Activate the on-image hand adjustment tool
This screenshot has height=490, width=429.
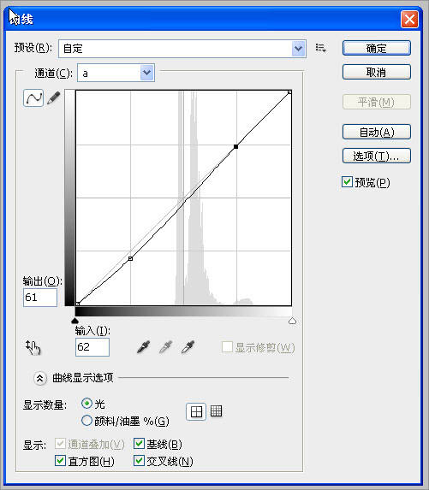click(x=33, y=347)
